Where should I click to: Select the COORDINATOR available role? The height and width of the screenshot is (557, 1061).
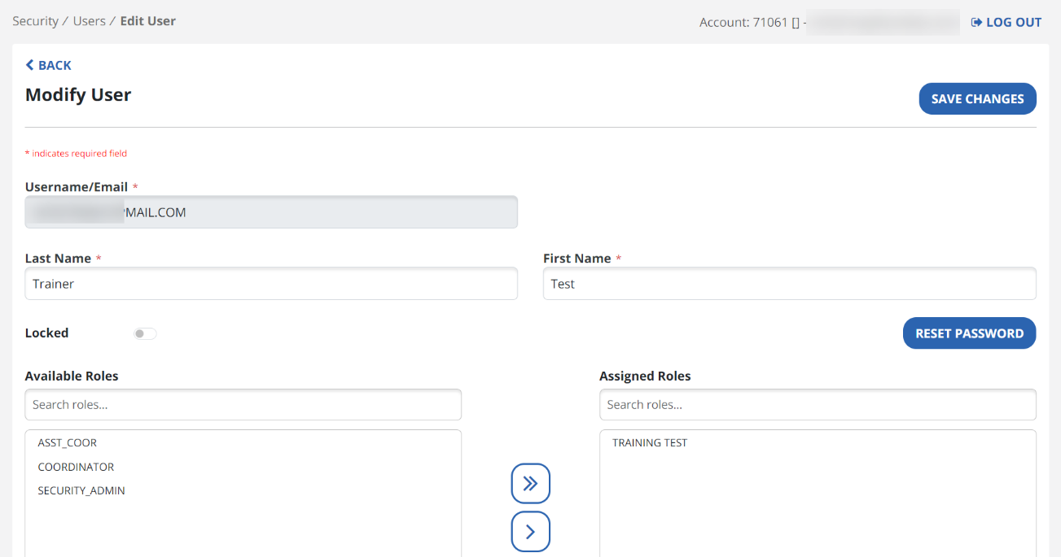coord(76,467)
